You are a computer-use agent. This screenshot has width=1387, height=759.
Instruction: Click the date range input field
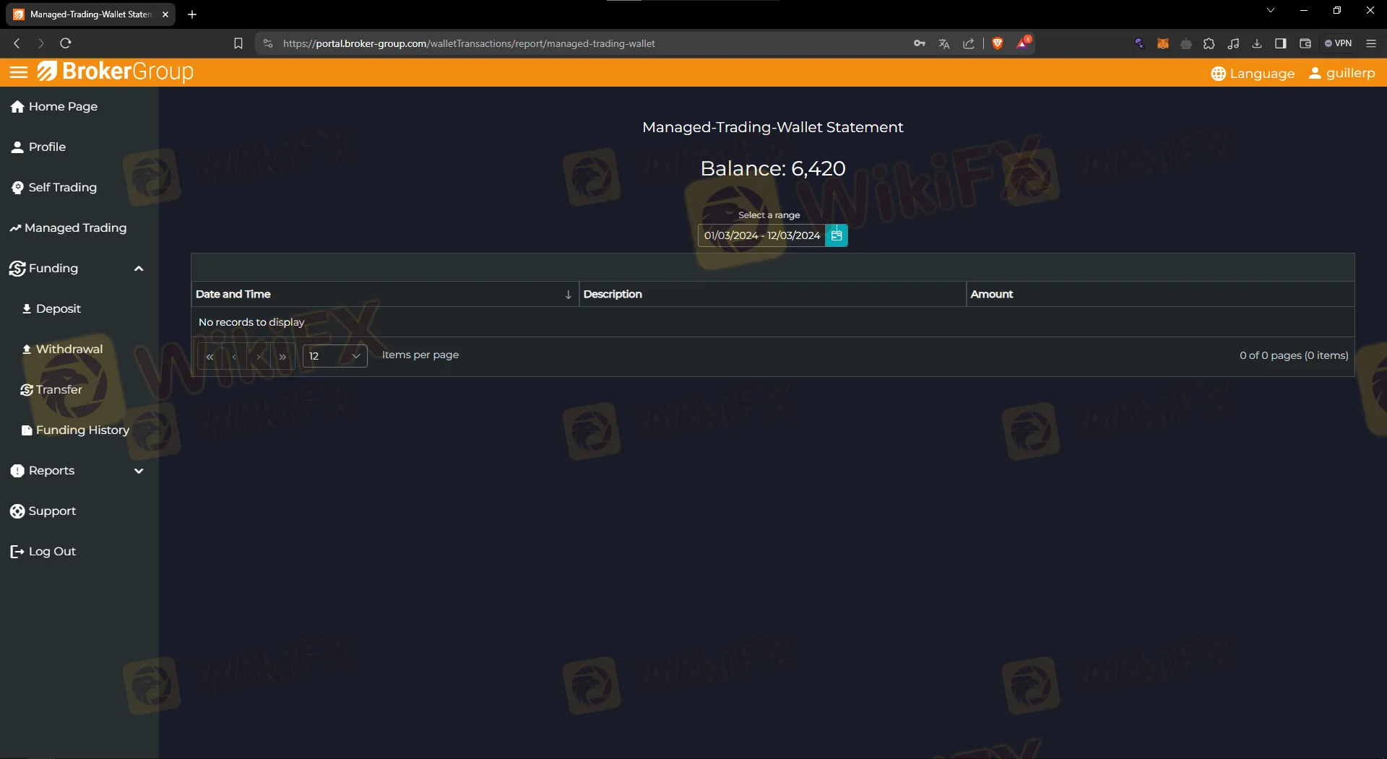click(x=761, y=235)
